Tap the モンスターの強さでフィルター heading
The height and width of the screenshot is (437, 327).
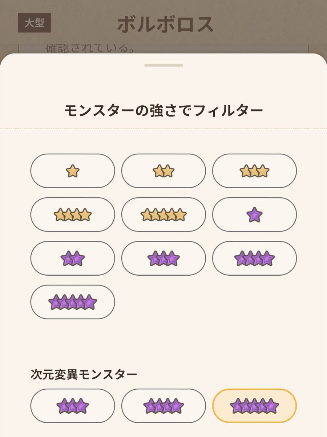coord(163,110)
